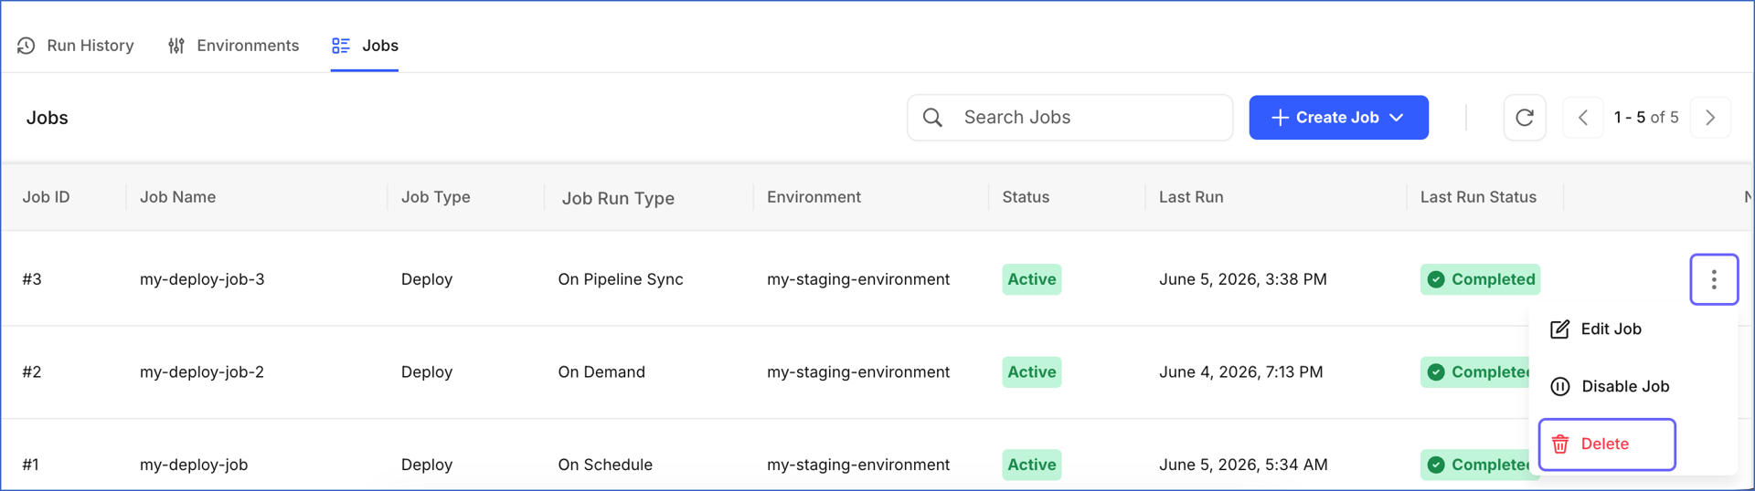Click Completed badge for my-deploy-job-3

tap(1480, 279)
